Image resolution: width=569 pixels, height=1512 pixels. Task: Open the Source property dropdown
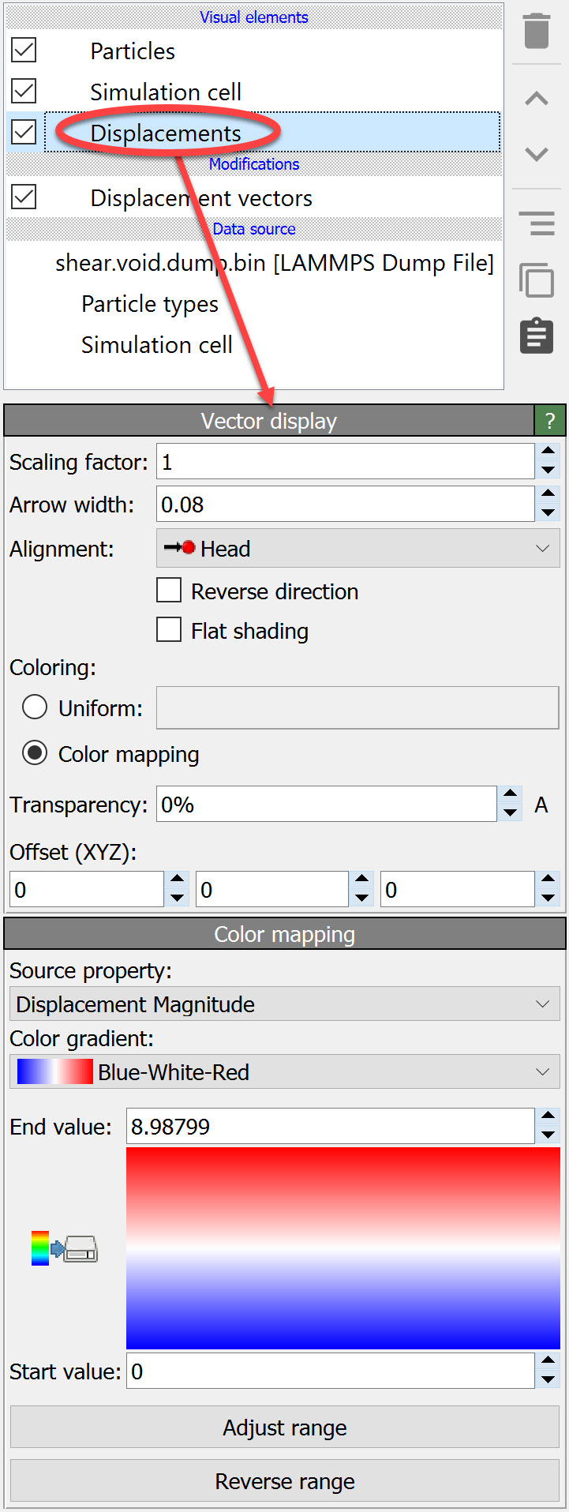284,1004
